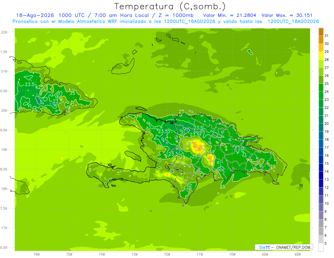Click the Valor Max. = 30.151 text
334x258 pixels.
coord(287,15)
